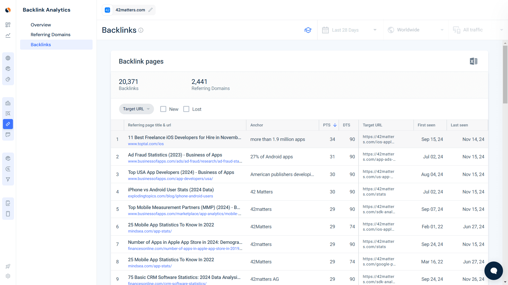508x285 pixels.
Task: Tick the Lost backlinks checkbox
Action: (x=186, y=109)
